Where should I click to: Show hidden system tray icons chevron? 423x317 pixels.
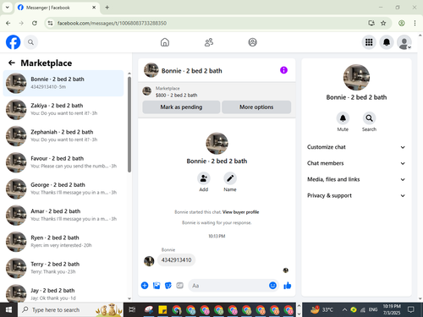[344, 309]
